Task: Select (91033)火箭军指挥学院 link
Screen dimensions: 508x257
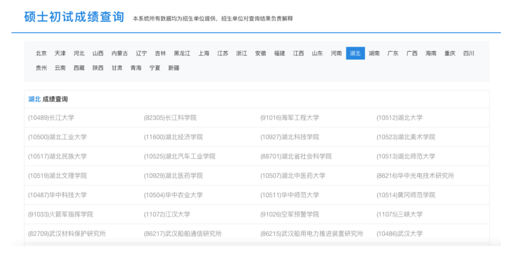Action: point(61,214)
